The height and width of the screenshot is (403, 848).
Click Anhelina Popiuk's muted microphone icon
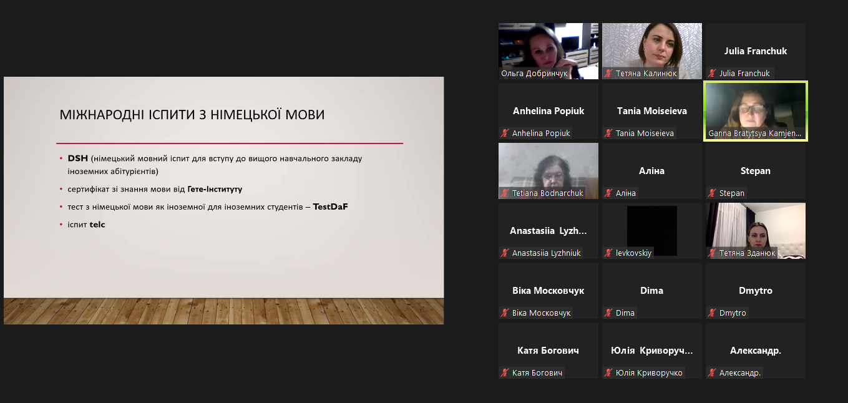505,134
